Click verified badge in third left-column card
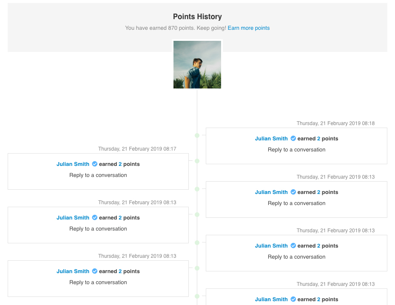Image resolution: width=395 pixels, height=305 pixels. coord(95,271)
